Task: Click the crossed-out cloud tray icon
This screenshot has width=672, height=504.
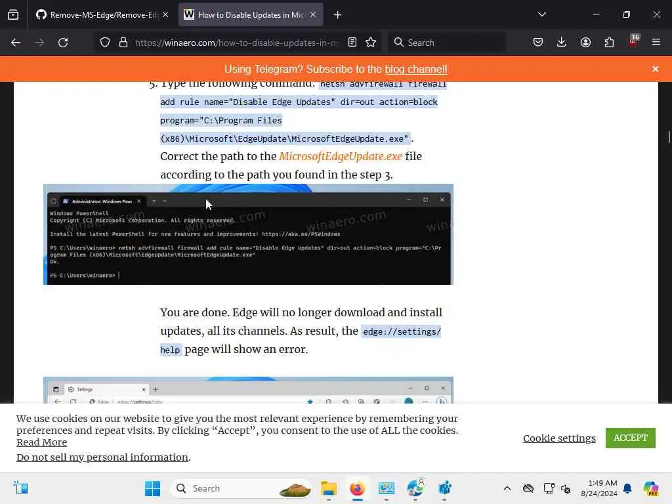Action: [528, 488]
